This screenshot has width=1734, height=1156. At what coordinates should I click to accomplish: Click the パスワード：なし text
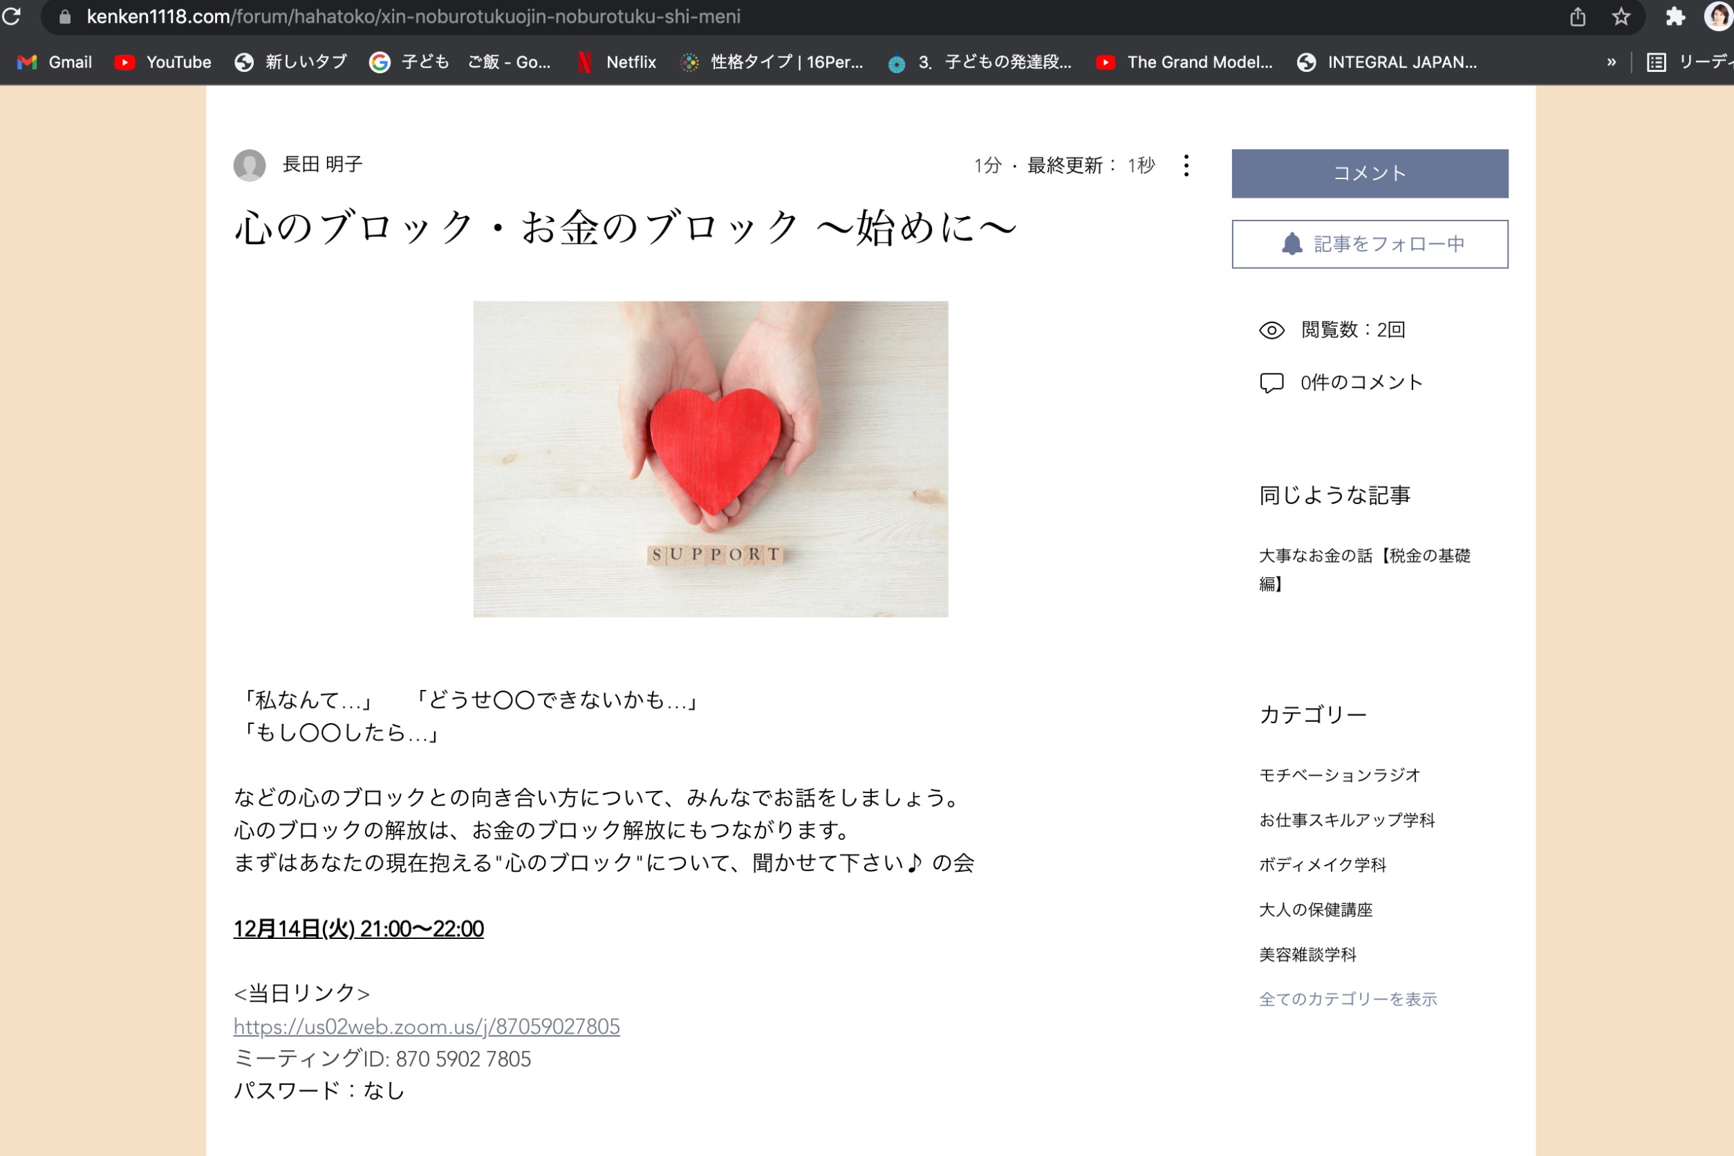coord(319,1090)
